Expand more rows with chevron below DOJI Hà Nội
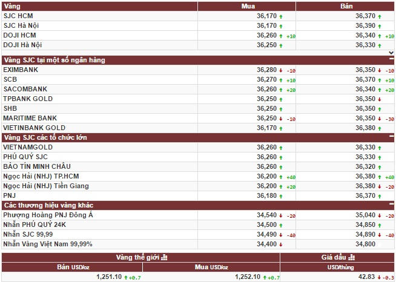Screen dimensions: 396x282 (x=391, y=53)
